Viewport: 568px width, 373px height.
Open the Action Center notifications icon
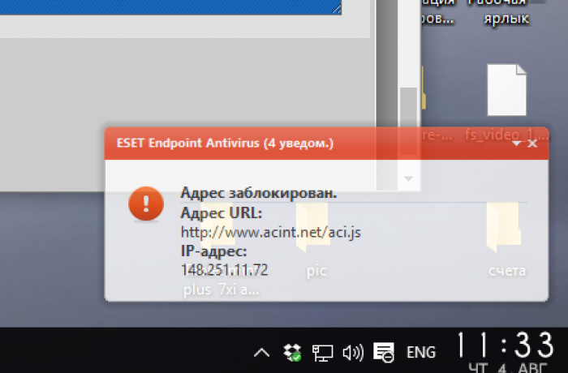(384, 353)
